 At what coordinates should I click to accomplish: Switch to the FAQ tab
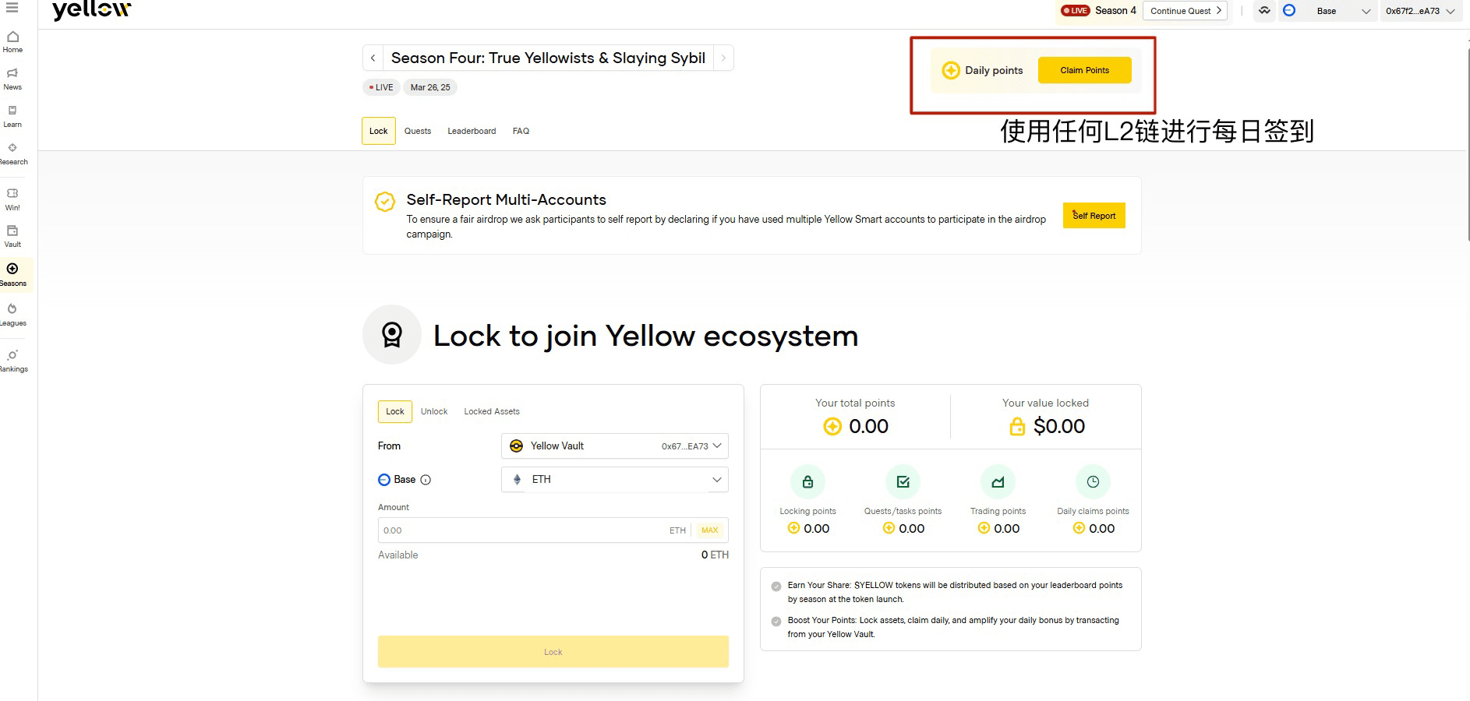pos(521,131)
